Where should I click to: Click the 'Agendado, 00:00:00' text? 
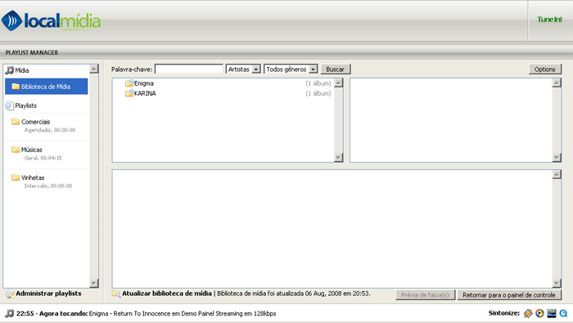50,130
